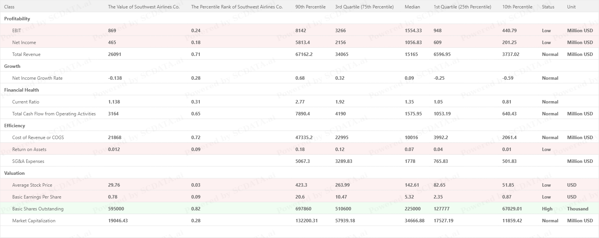This screenshot has height=238, width=599.
Task: Select the shares outstanding value 595000
Action: coord(116,209)
